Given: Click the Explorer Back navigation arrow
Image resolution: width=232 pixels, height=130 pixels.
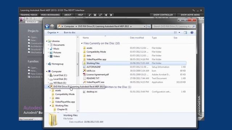Looking at the screenshot, I should pyautogui.click(x=47, y=26).
